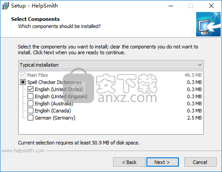Click the 'Which components should be installed?' text
The height and width of the screenshot is (172, 222).
(x=59, y=26)
